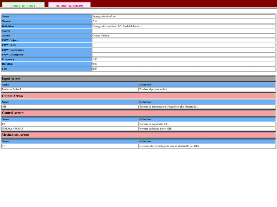Click 'Sistema de informacion Geografico' definition
The height and width of the screenshot is (207, 277).
pyautogui.click(x=168, y=107)
